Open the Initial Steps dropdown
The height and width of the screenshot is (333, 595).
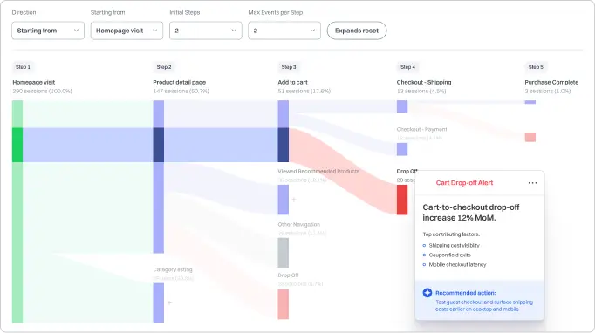click(x=206, y=31)
